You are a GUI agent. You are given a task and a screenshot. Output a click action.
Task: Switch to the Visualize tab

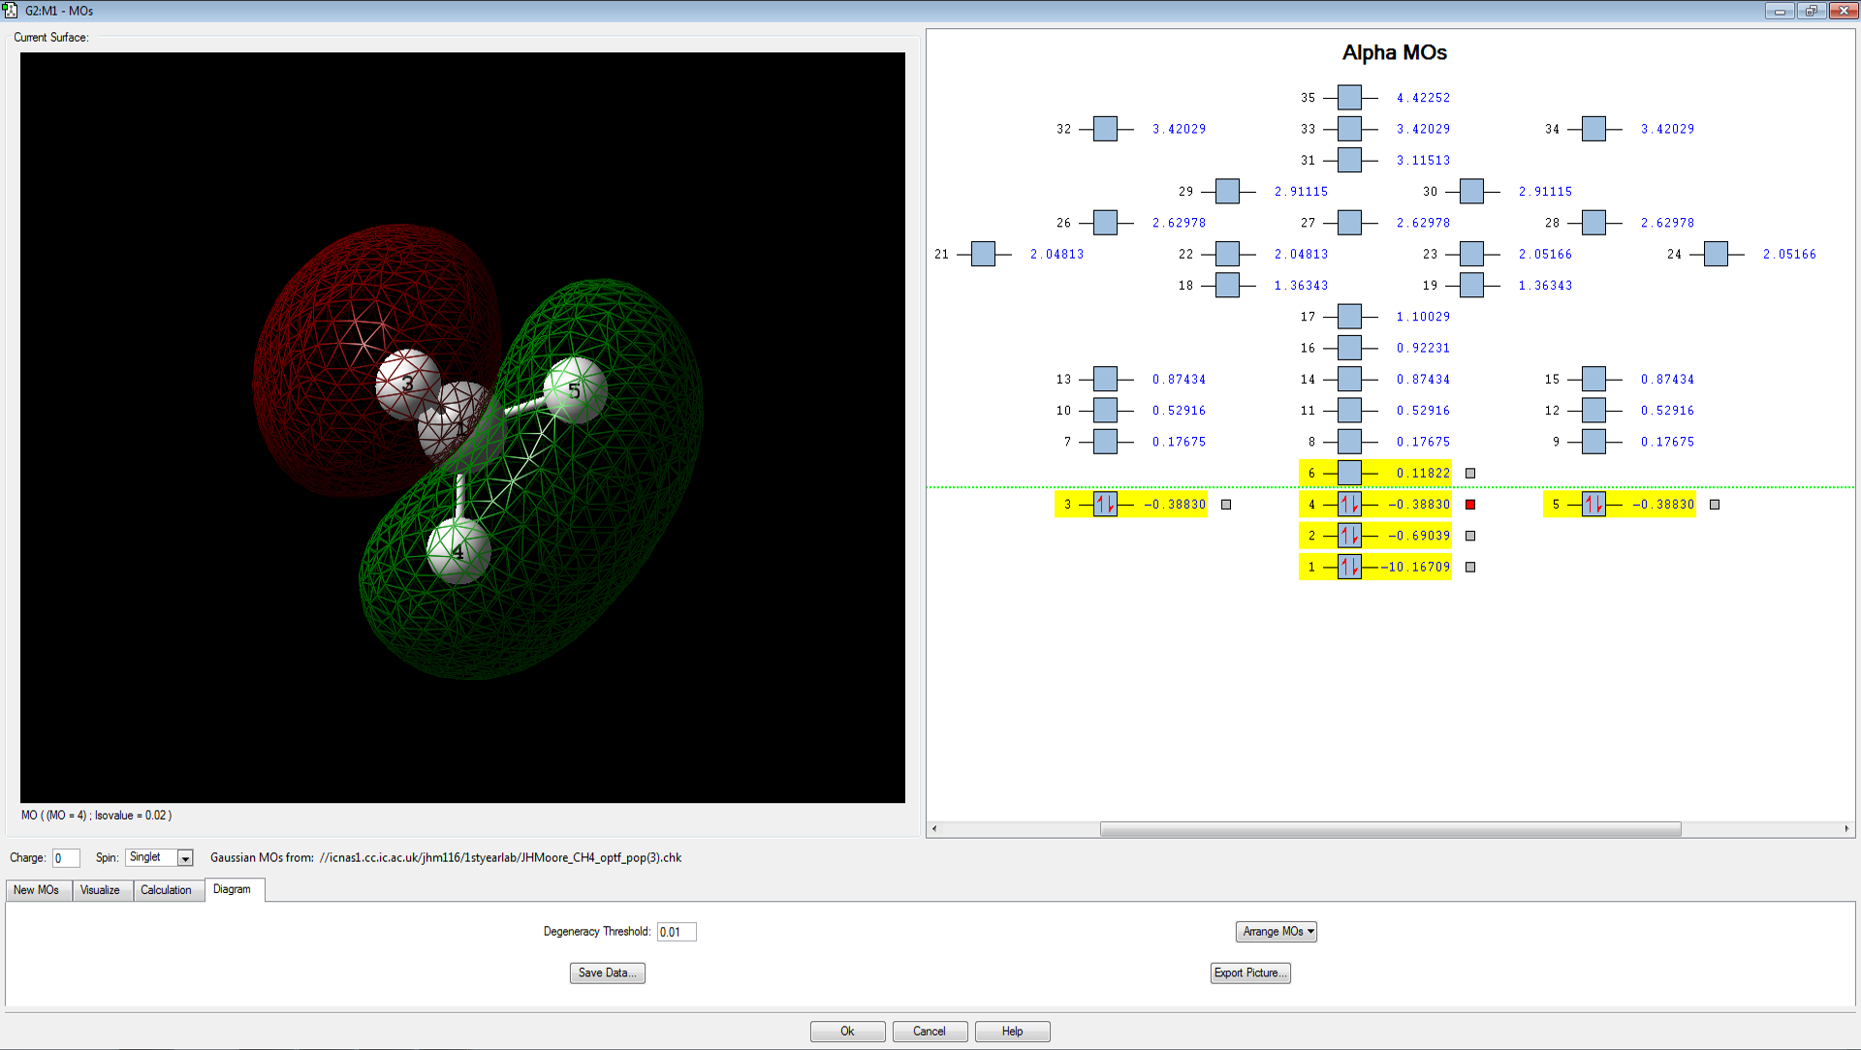(100, 890)
